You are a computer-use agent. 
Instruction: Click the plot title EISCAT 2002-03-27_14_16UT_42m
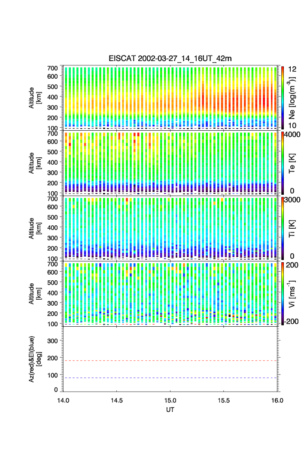pyautogui.click(x=170, y=58)
